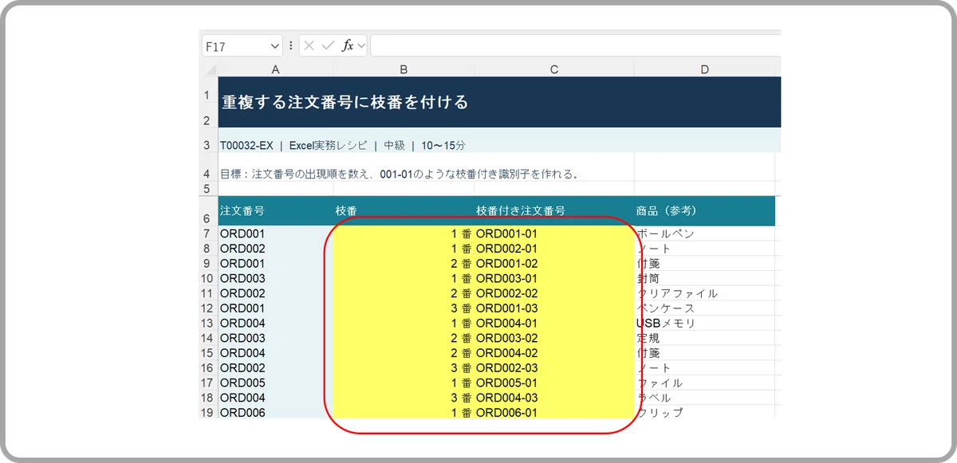Screen dimensions: 957x463
Task: Click the 枝番 header cell
Action: (404, 211)
